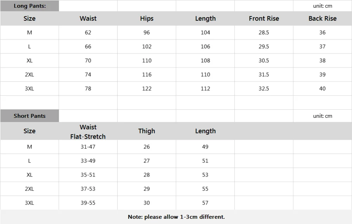The image size is (352, 224).
Task: Select the Front Rise column header
Action: 264,18
